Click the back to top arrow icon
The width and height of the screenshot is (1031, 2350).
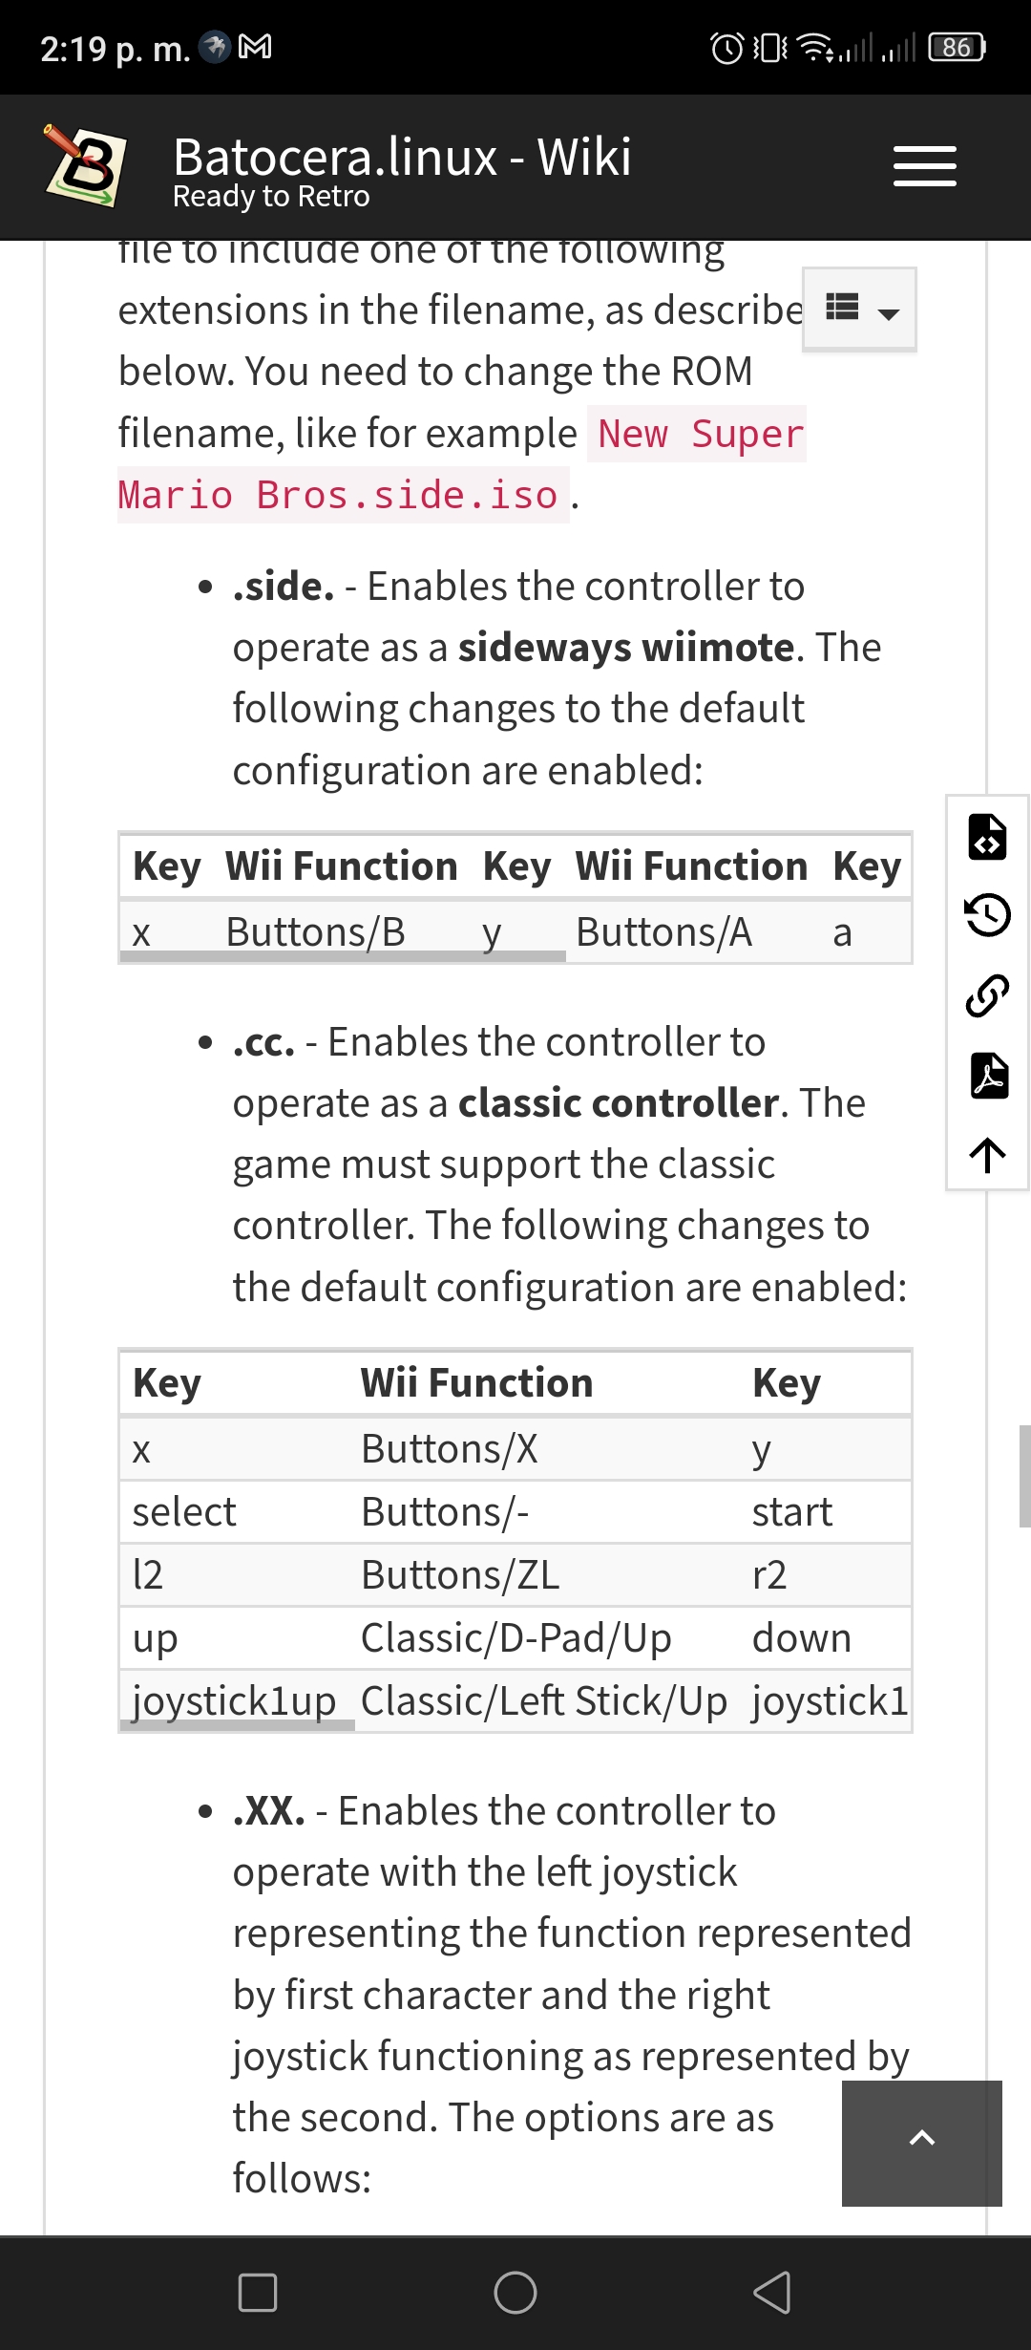pyautogui.click(x=988, y=1154)
